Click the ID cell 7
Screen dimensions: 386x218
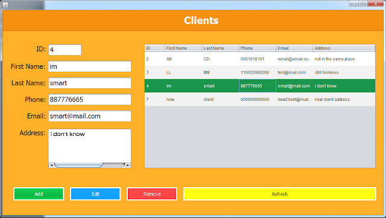point(154,100)
